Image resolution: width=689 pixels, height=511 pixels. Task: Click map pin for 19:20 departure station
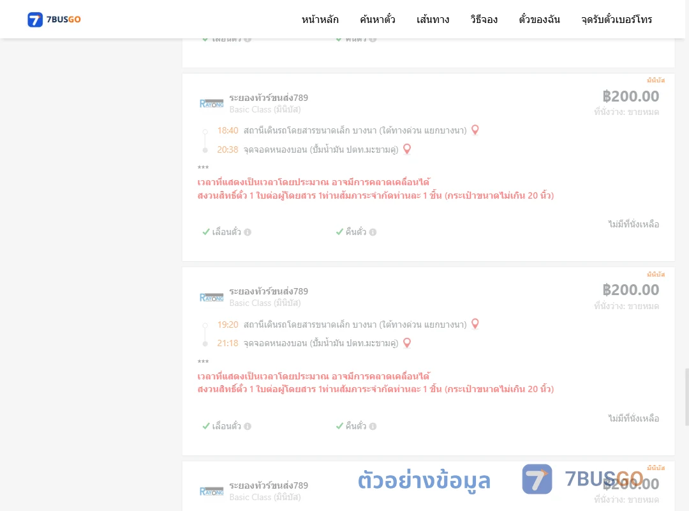click(x=475, y=324)
